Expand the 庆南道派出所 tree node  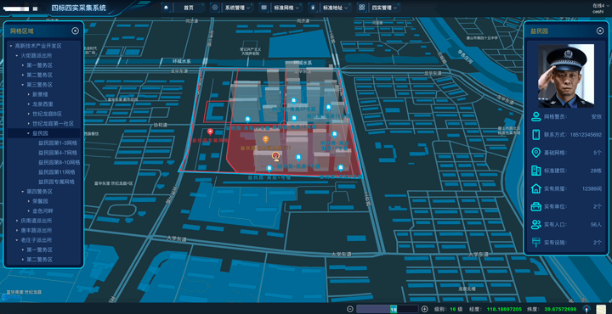tap(17, 221)
